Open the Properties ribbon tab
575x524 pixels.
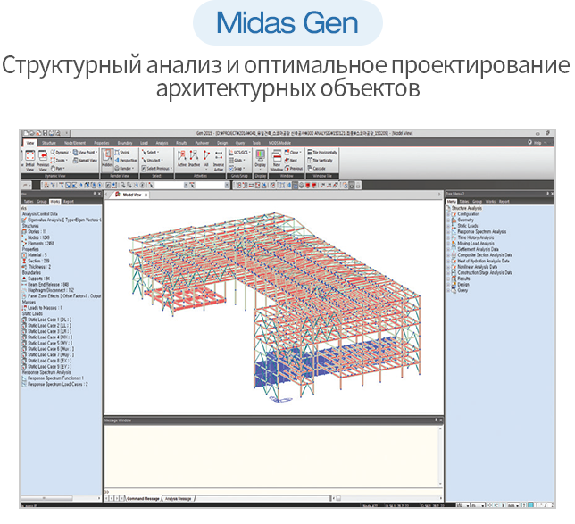101,143
